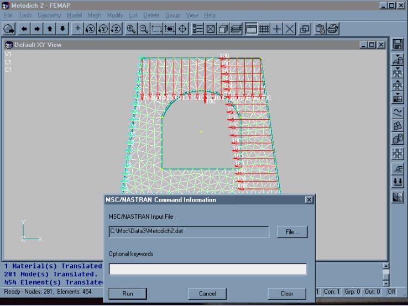The width and height of the screenshot is (408, 306).
Task: Click the curve line sidebar icon
Action: pos(397,113)
